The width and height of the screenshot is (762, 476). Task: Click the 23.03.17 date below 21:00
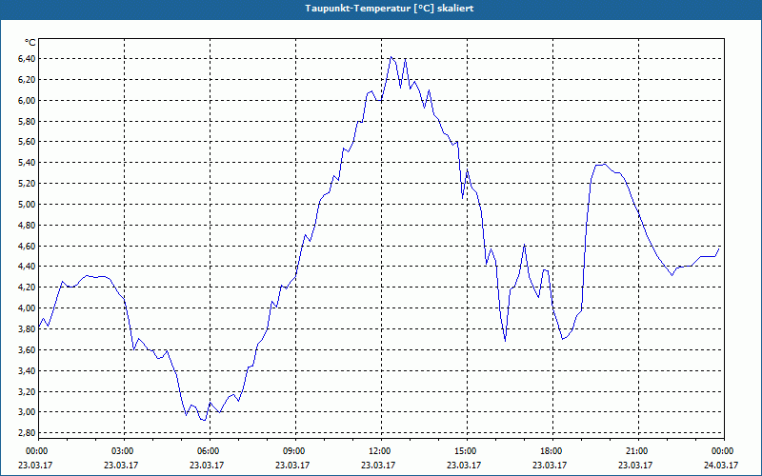pos(635,465)
